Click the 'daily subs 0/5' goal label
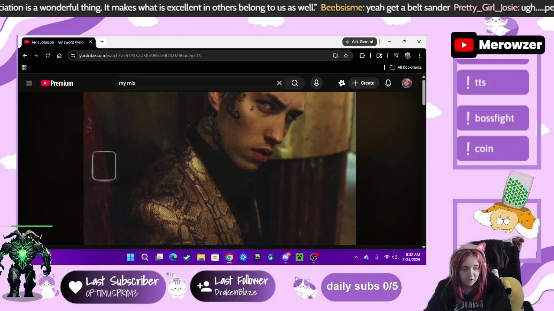 coord(362,286)
